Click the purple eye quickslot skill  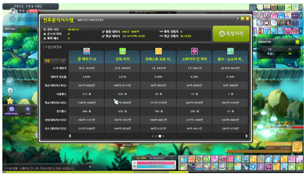(x=269, y=166)
